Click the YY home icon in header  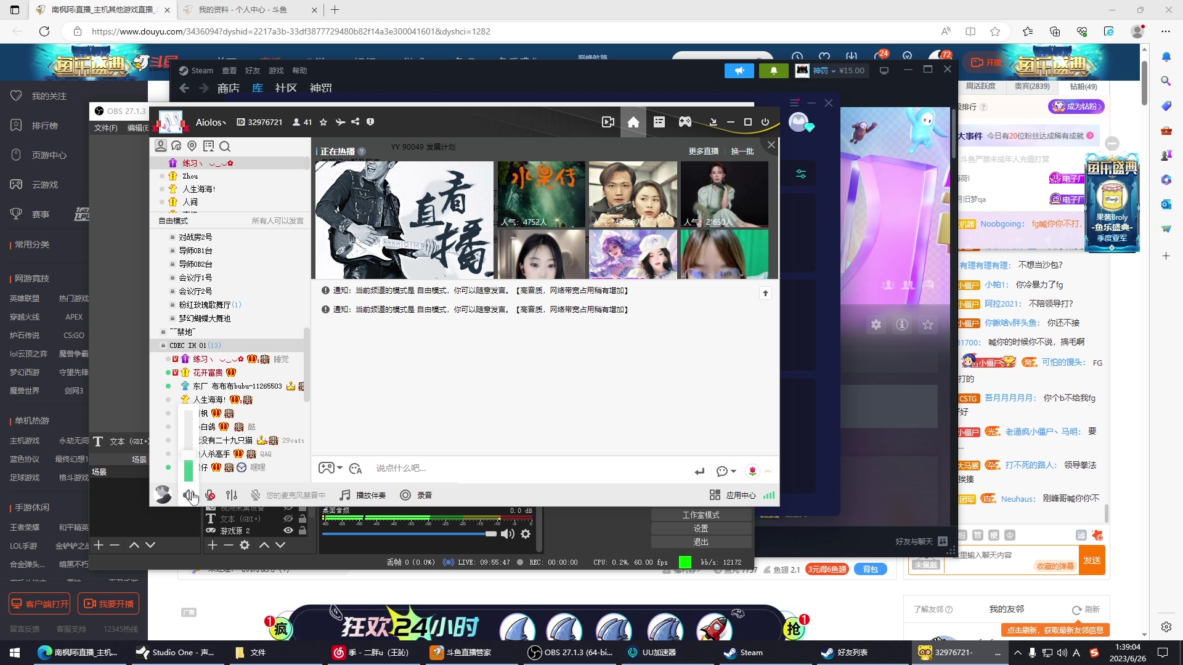(x=633, y=122)
